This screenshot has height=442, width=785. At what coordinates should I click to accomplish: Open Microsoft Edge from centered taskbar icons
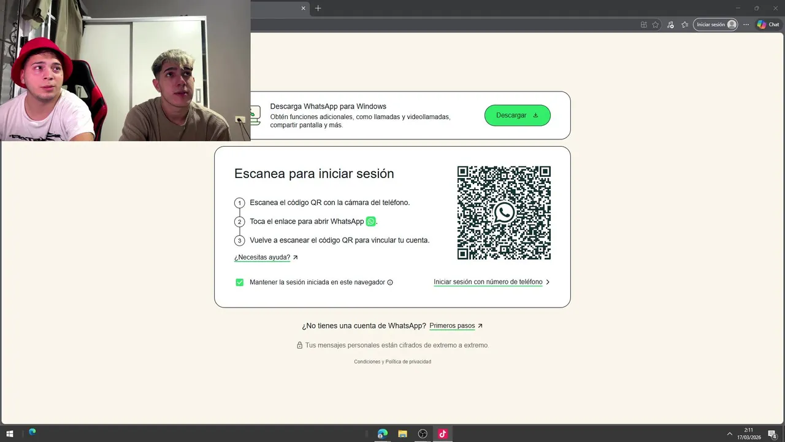pos(383,433)
